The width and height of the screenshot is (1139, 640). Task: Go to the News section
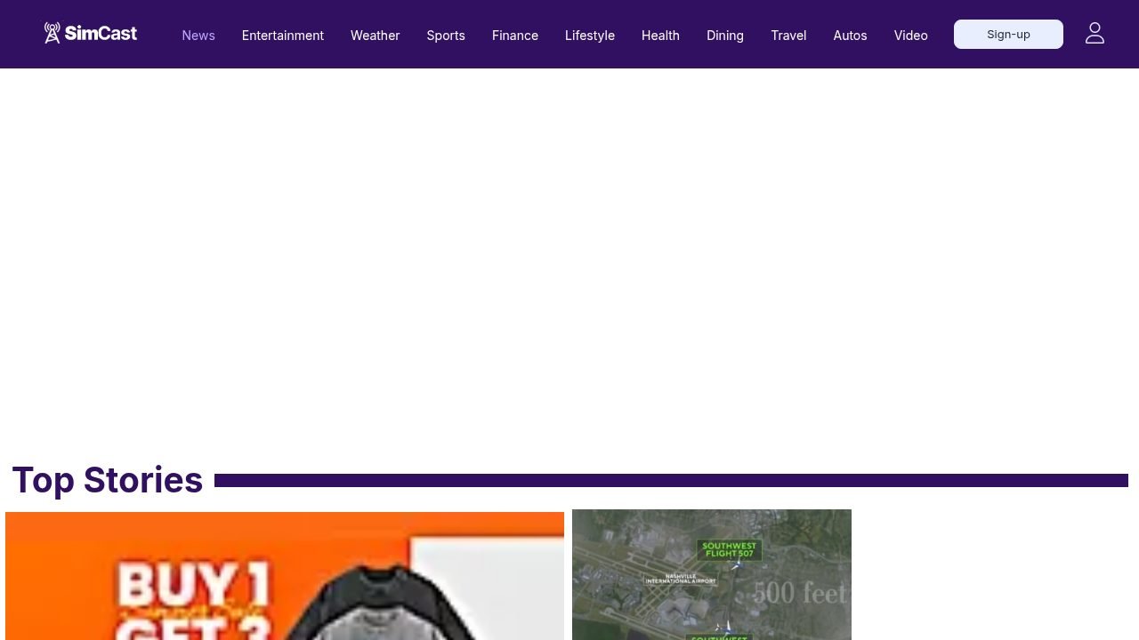(198, 36)
